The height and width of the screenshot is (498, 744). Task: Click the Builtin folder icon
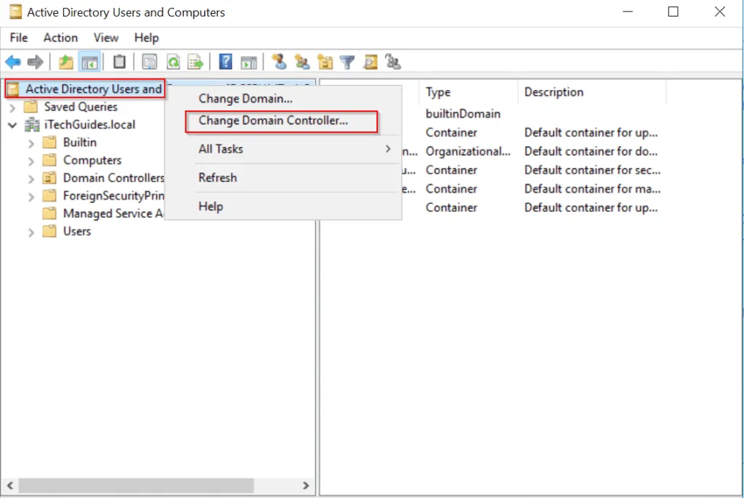point(49,142)
